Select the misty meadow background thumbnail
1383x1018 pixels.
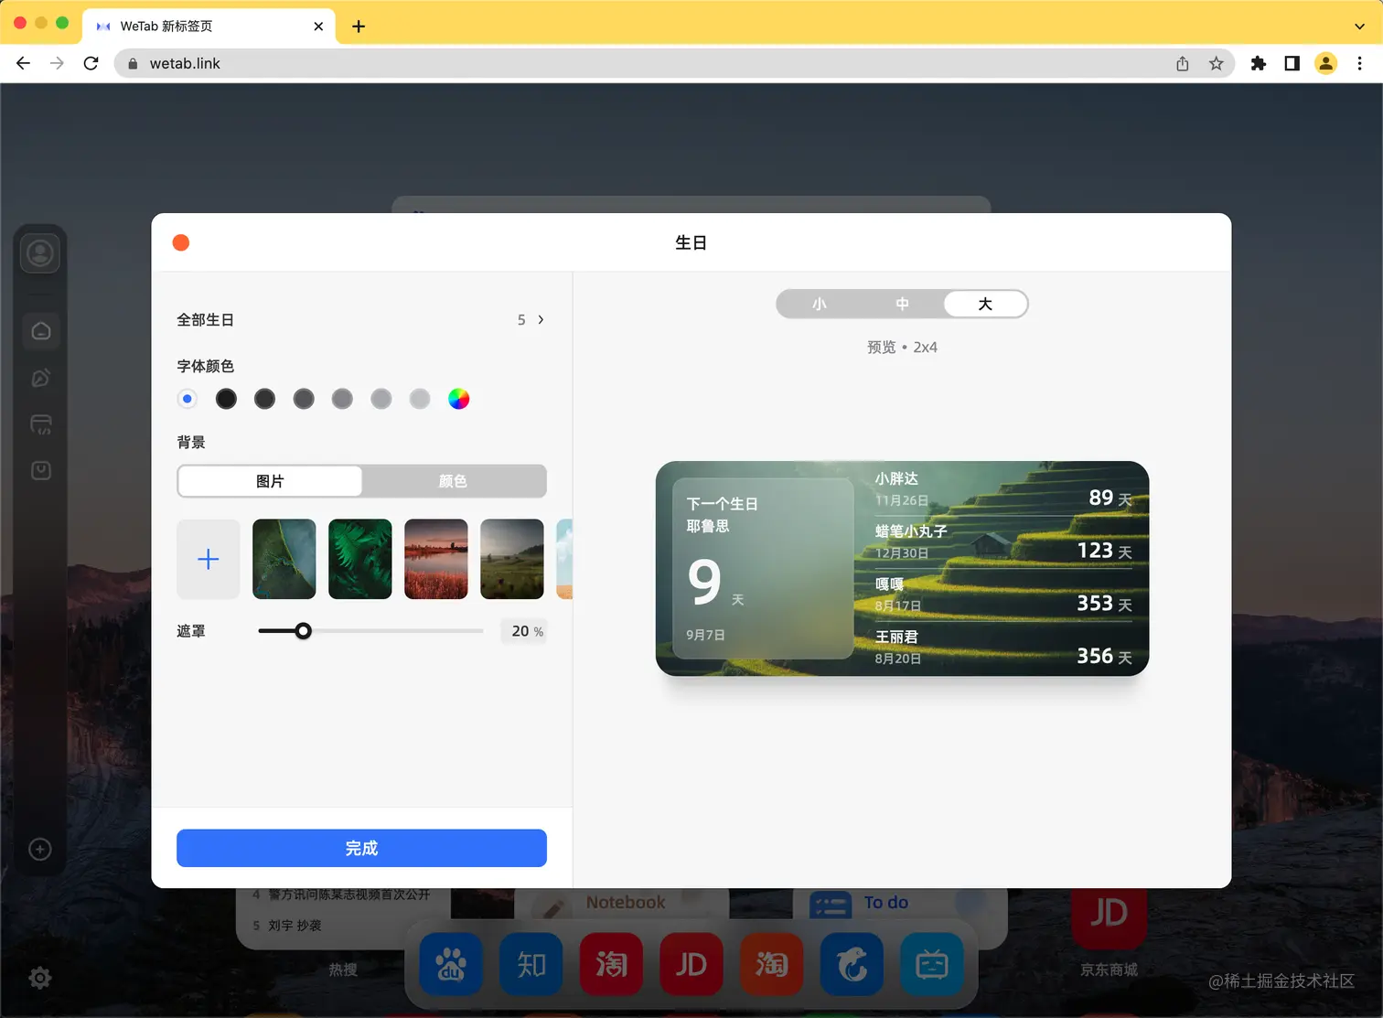point(512,559)
